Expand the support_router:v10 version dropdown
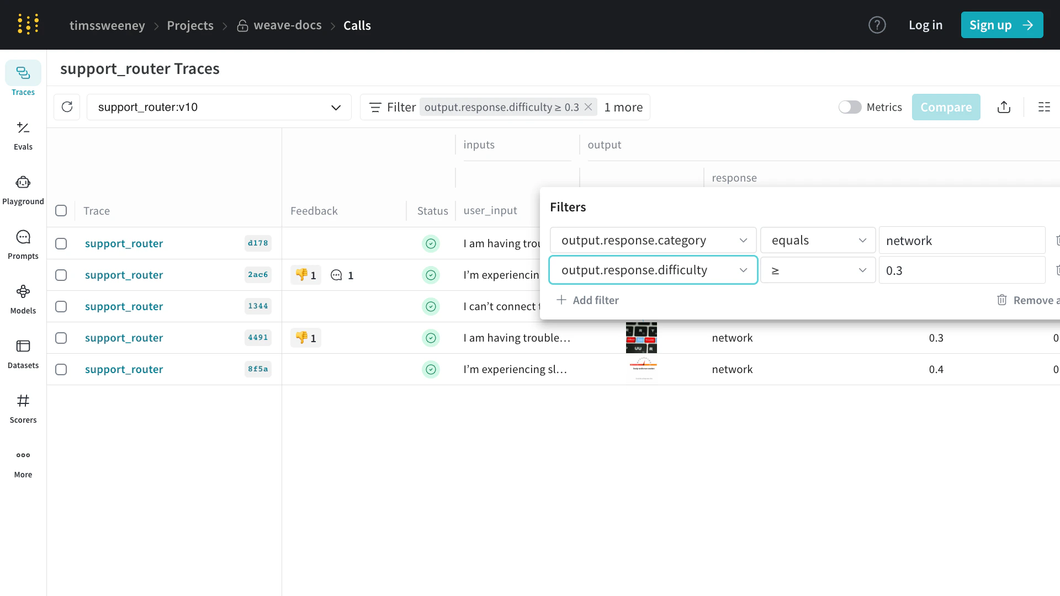 tap(219, 107)
